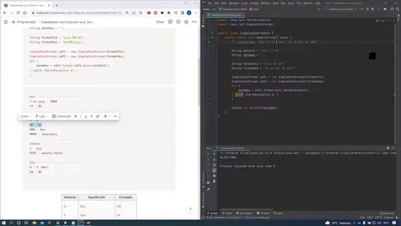Rerun program in Run panel
This screenshot has height=226, width=401.
click(208, 154)
